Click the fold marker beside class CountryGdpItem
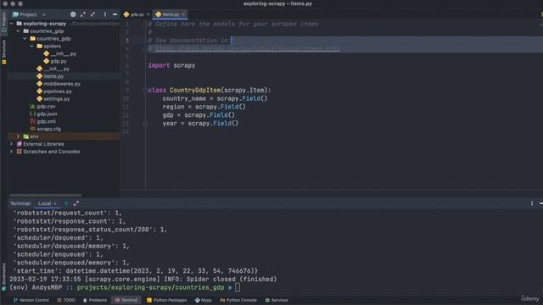The height and width of the screenshot is (305, 543). click(x=145, y=91)
